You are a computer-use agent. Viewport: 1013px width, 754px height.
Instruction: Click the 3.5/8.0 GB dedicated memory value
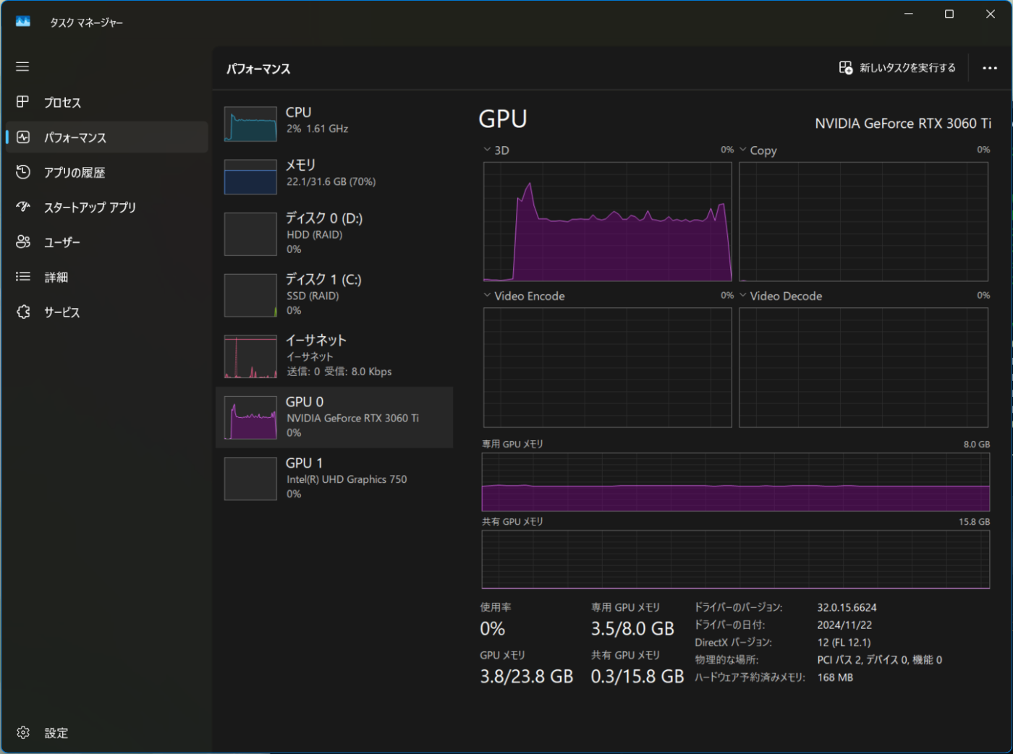632,629
